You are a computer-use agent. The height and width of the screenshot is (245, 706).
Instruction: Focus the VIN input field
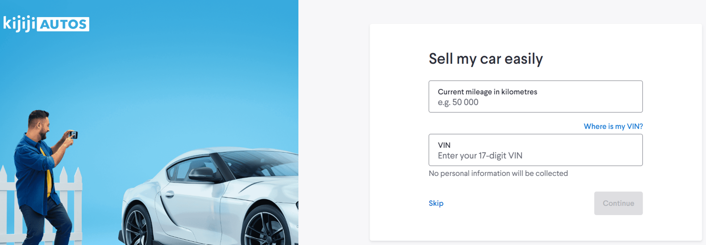535,150
